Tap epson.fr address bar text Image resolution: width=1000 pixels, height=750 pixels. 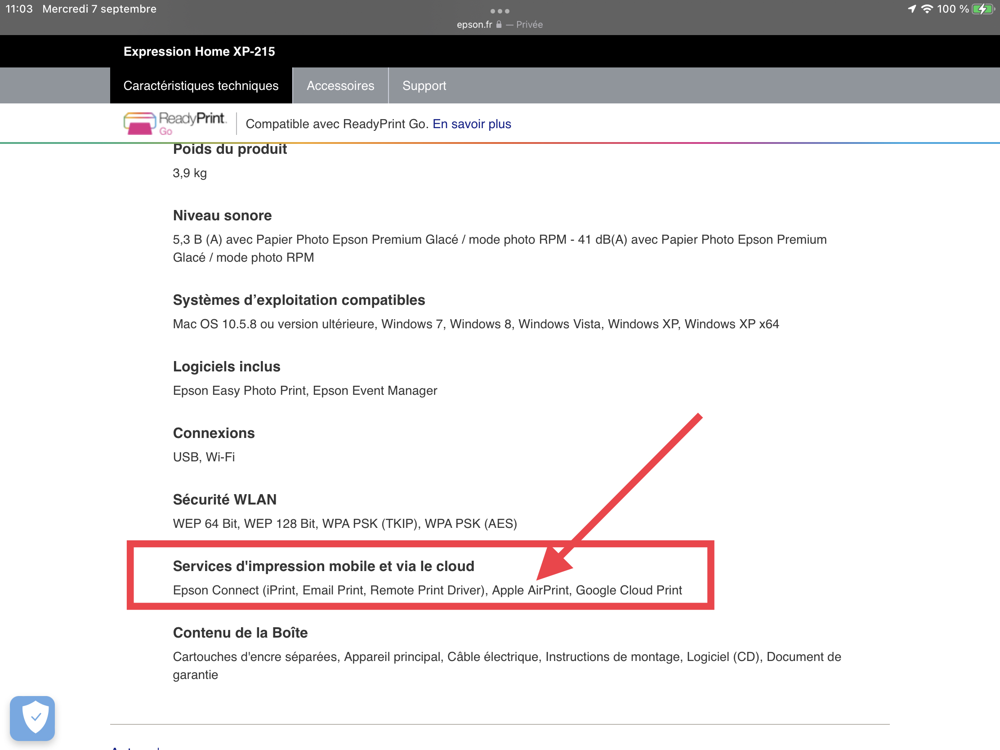coord(474,24)
